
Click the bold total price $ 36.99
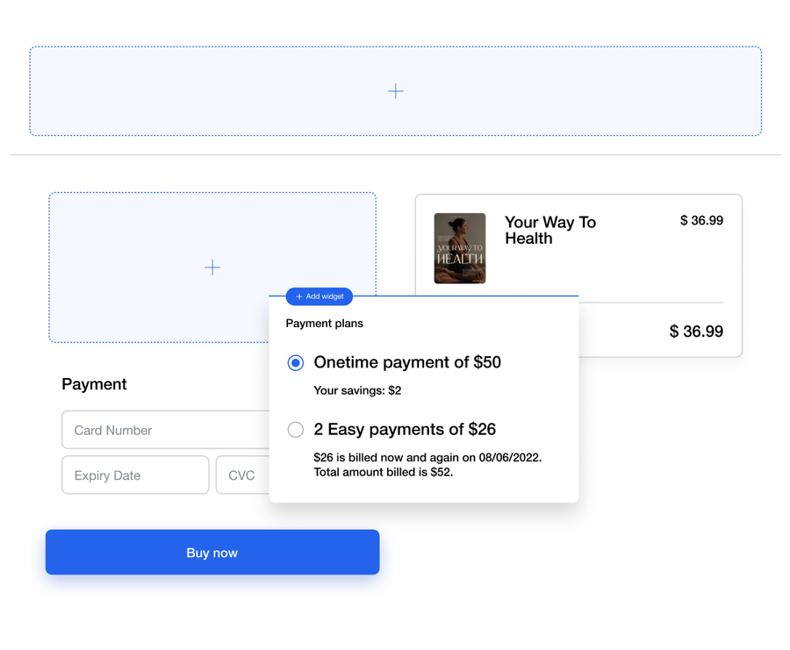point(696,332)
